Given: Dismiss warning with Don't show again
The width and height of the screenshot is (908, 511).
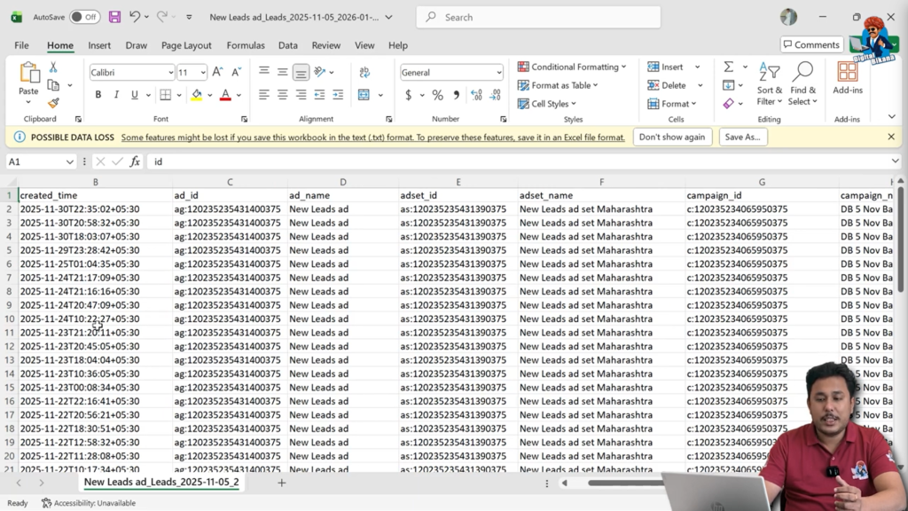Looking at the screenshot, I should point(672,137).
